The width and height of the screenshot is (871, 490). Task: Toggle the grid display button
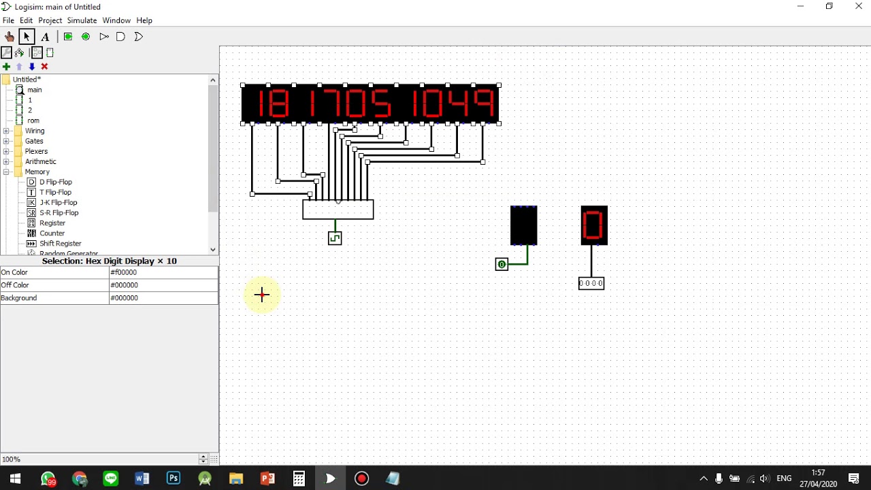tap(214, 459)
